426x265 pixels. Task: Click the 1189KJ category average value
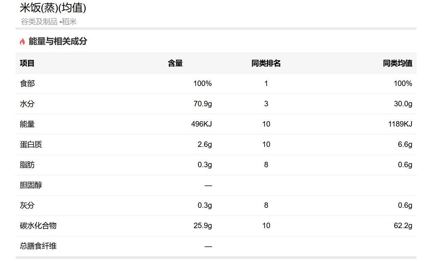pos(400,124)
